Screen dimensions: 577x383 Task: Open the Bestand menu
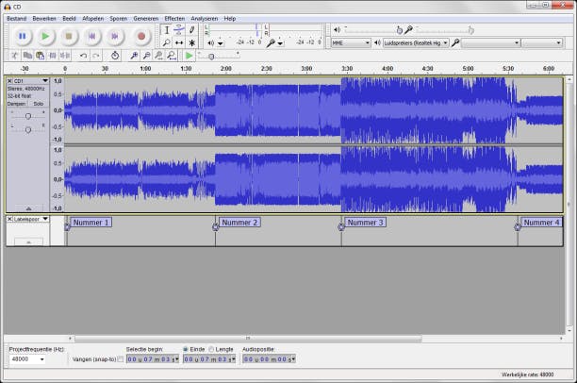coord(17,18)
